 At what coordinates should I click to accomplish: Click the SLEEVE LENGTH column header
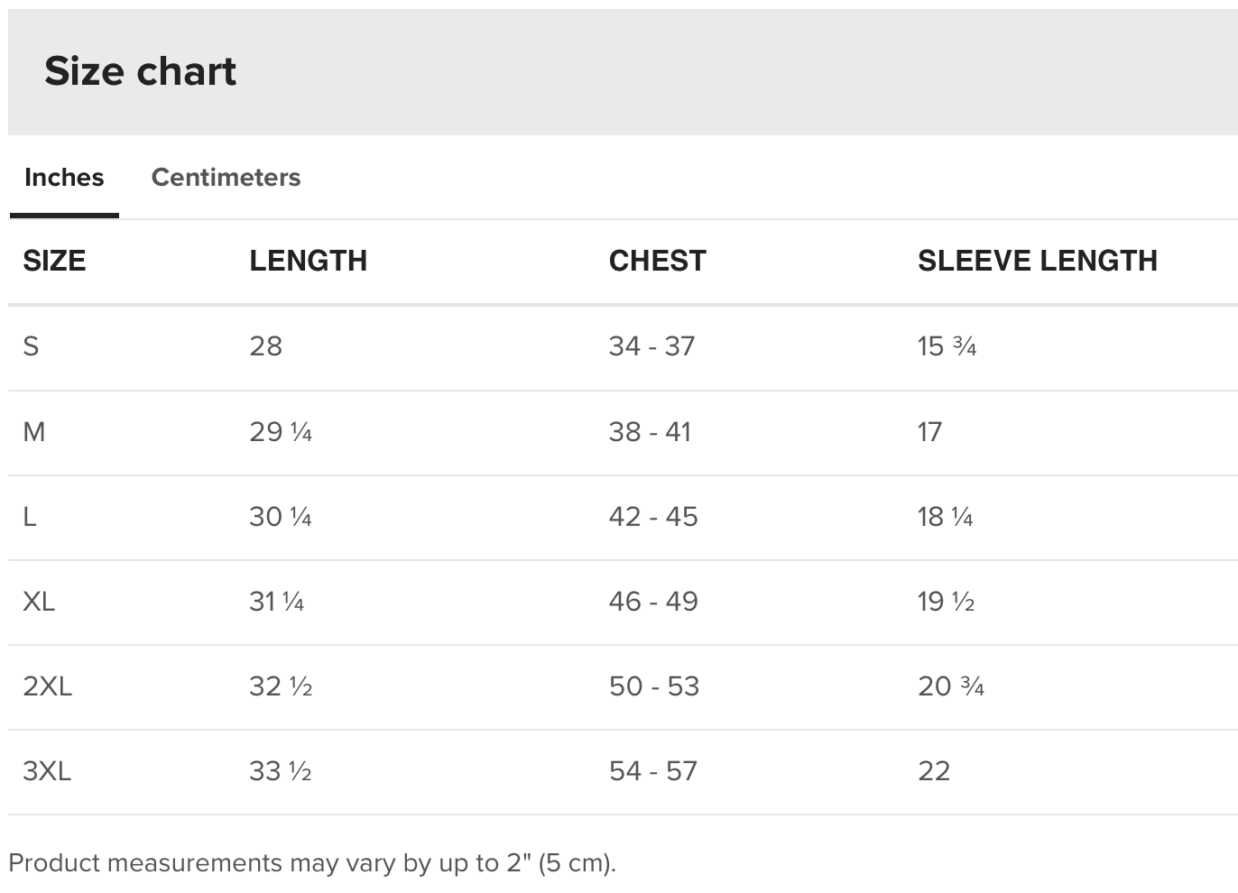coord(1037,261)
